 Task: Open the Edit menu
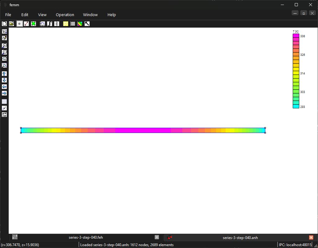click(25, 15)
